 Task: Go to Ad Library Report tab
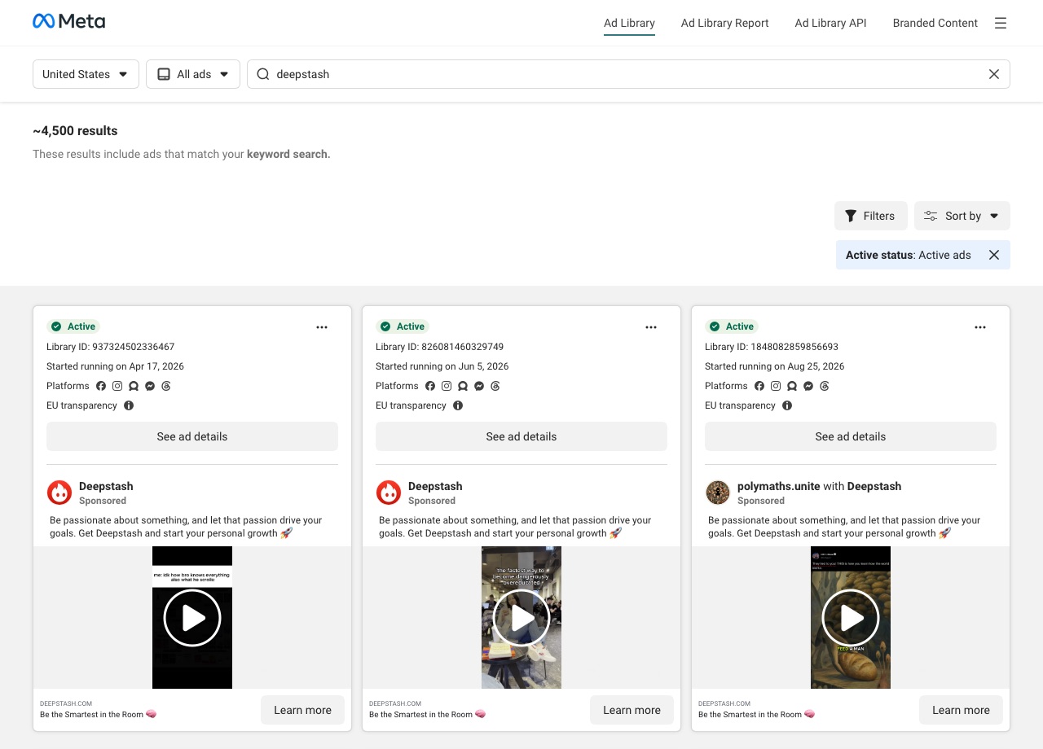click(724, 23)
